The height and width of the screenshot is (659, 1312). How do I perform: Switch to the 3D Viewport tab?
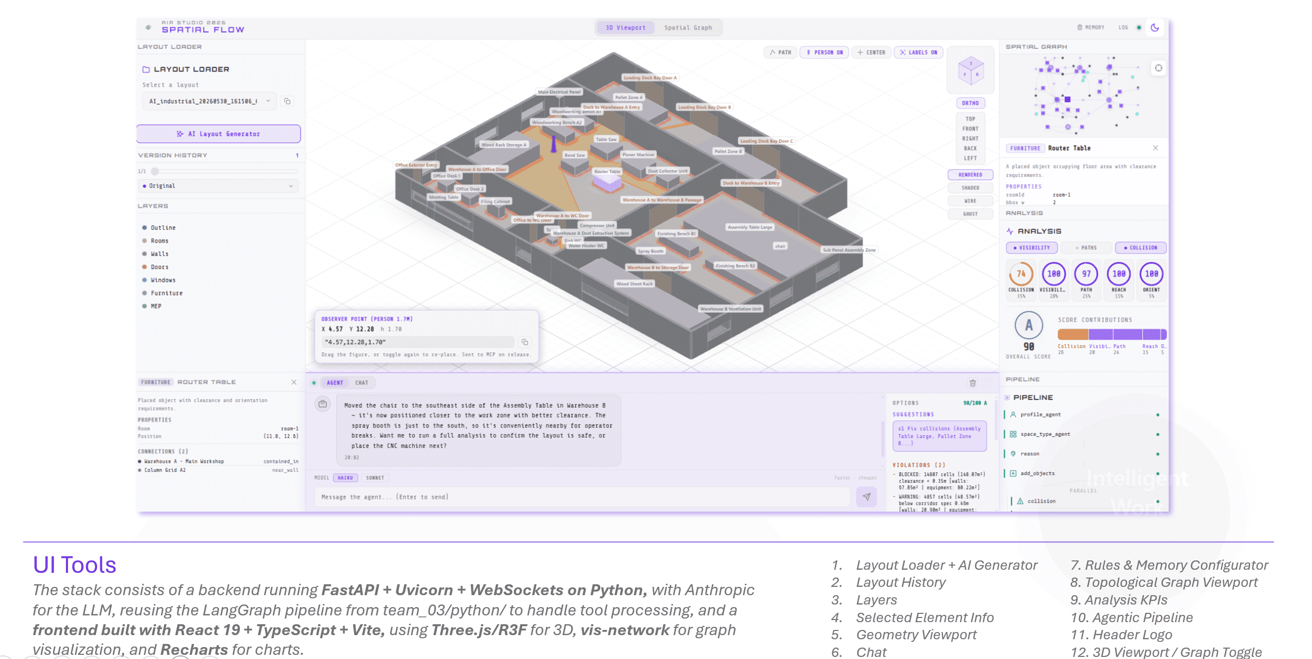click(625, 28)
